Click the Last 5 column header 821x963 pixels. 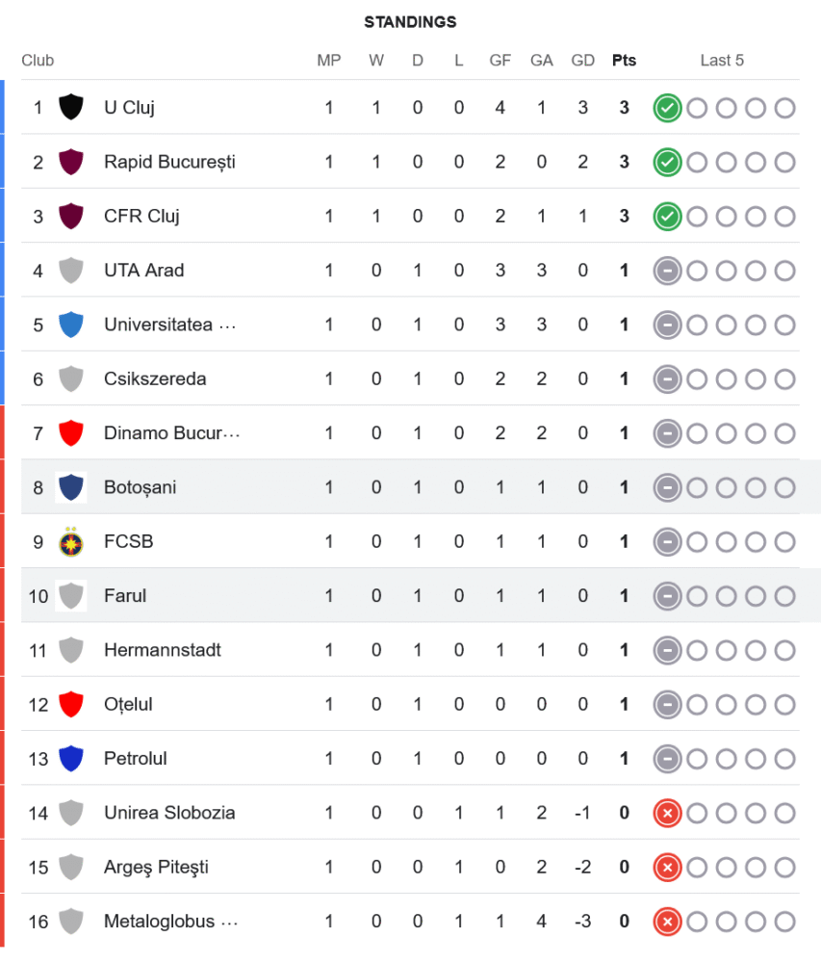point(722,60)
